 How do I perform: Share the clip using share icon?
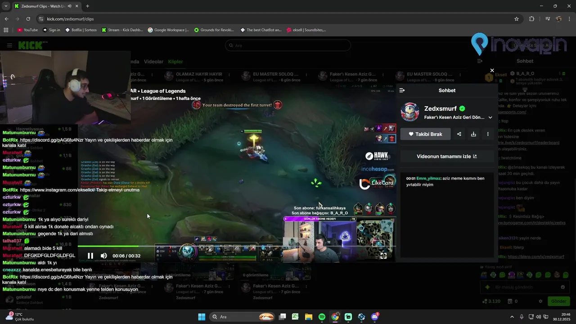459,134
